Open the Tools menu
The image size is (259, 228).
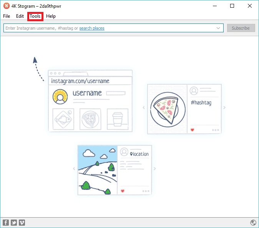click(35, 16)
